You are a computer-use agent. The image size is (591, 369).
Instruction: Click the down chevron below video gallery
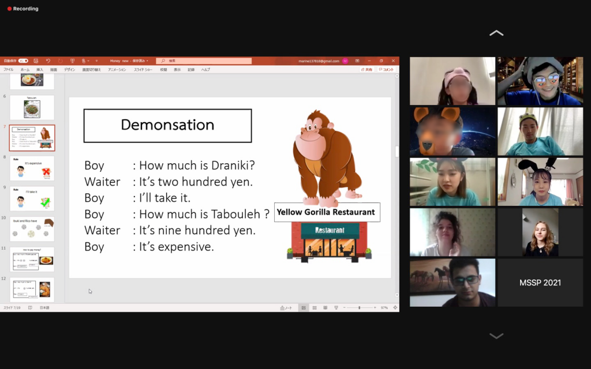pos(496,336)
